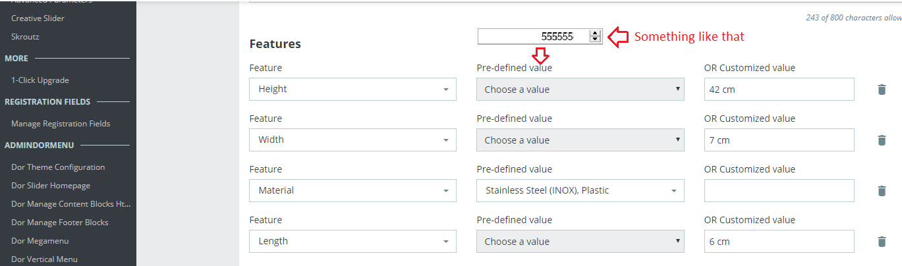Increase the 555555 number spinner value
This screenshot has width=902, height=266.
[596, 34]
